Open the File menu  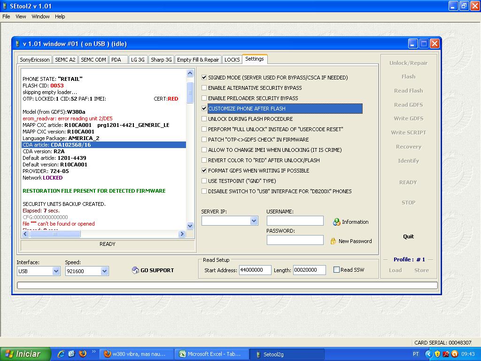(6, 16)
